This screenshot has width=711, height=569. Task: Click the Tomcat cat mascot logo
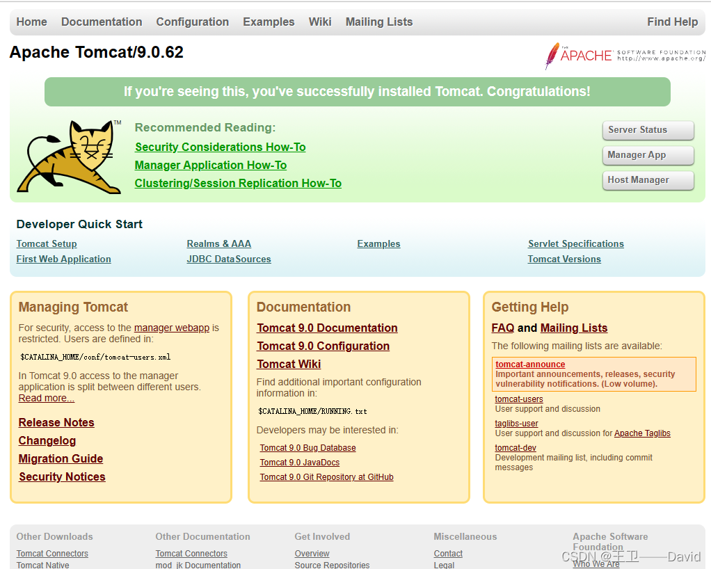pyautogui.click(x=70, y=157)
